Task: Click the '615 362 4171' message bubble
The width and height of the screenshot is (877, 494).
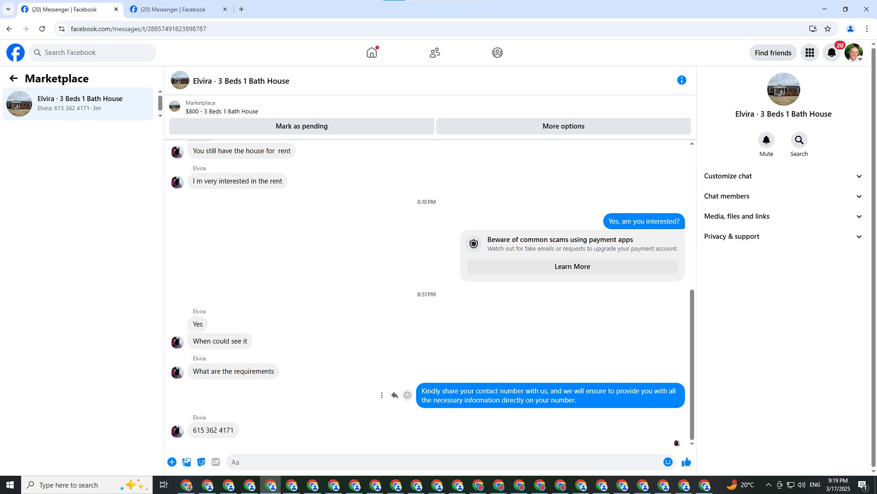Action: coord(213,430)
